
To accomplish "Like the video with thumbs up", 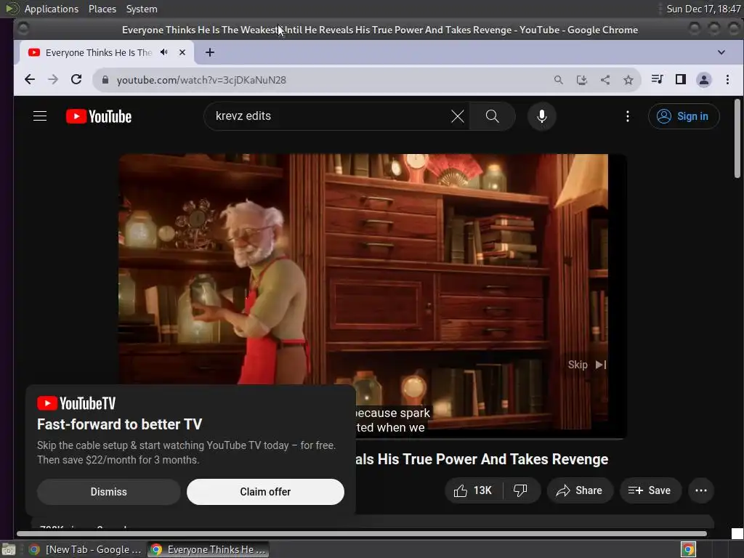I will [x=473, y=490].
